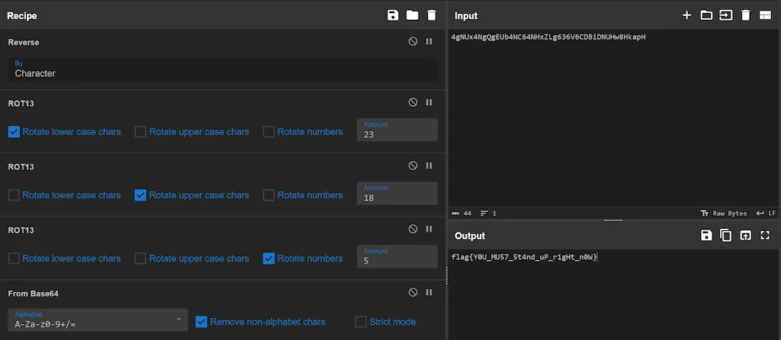The height and width of the screenshot is (340, 781).
Task: Open the Reverse By Character dropdown
Action: click(223, 69)
